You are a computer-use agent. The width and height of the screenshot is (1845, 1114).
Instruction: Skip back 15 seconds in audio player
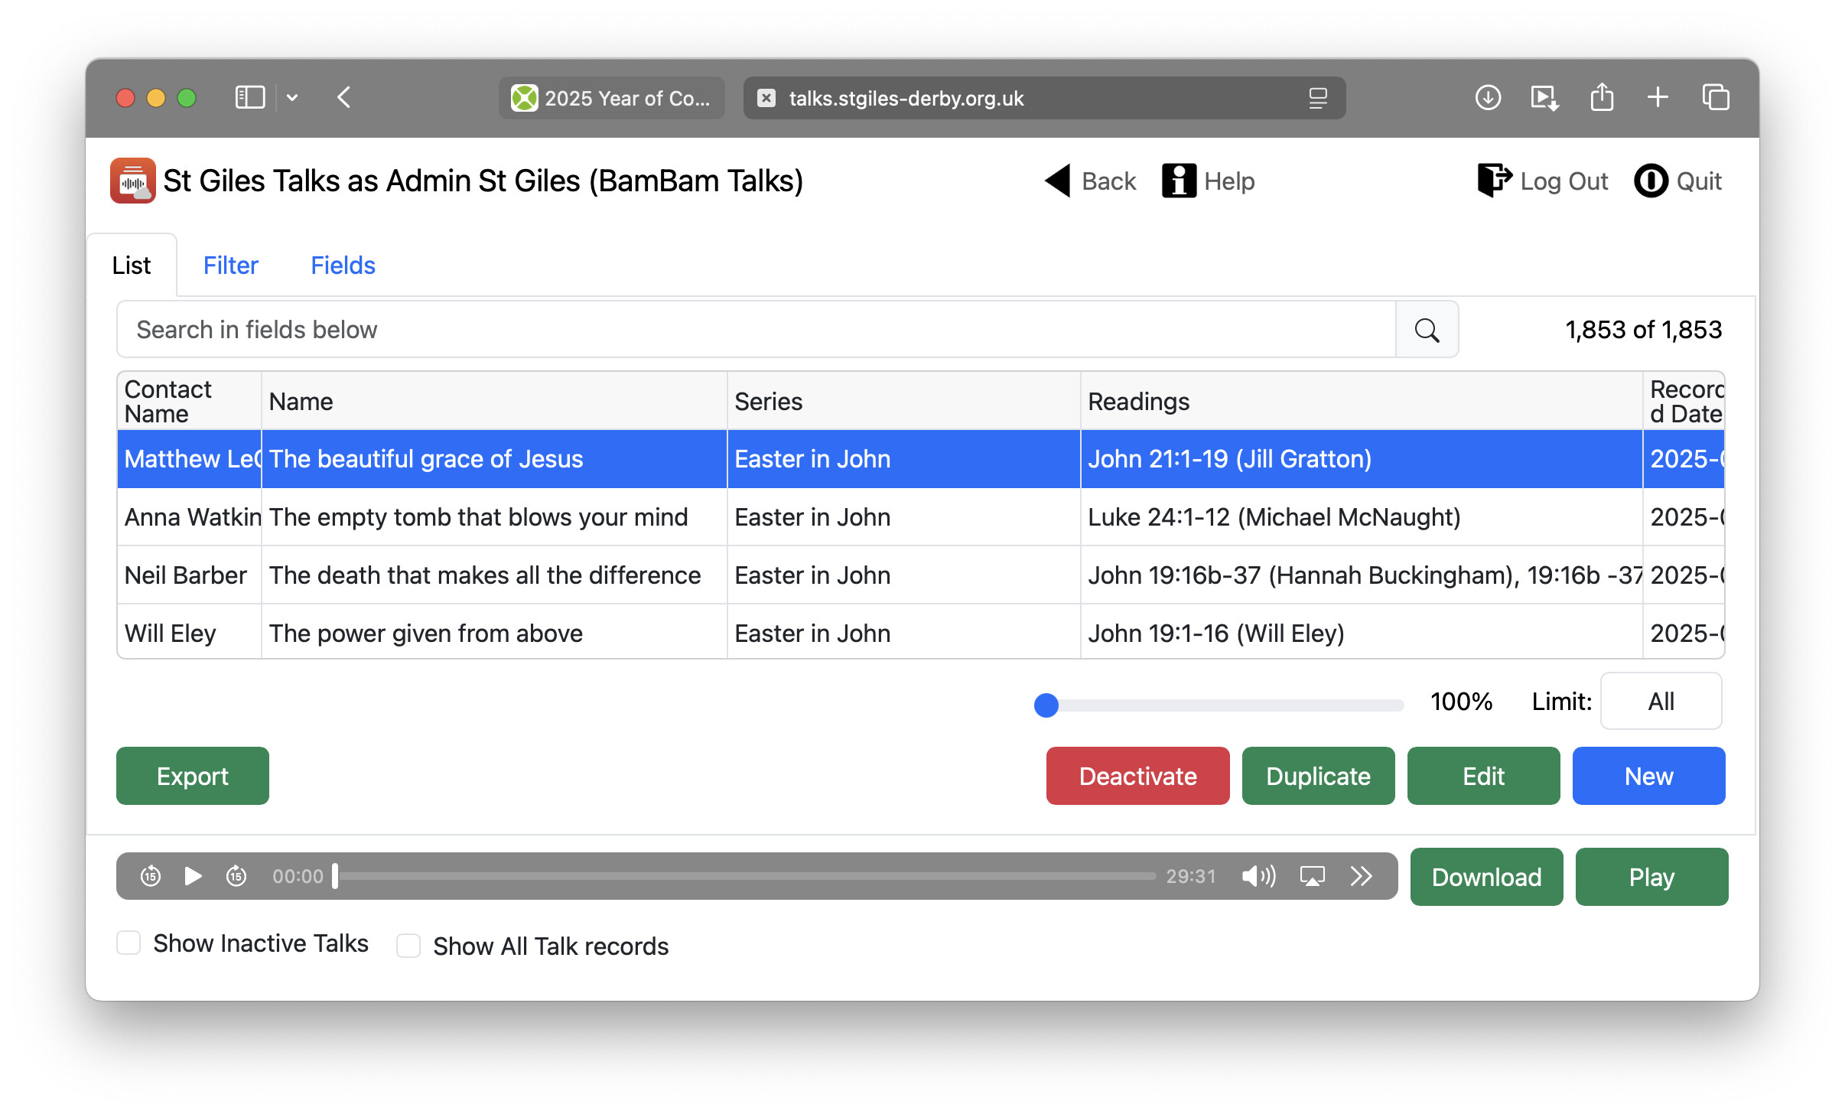(151, 876)
